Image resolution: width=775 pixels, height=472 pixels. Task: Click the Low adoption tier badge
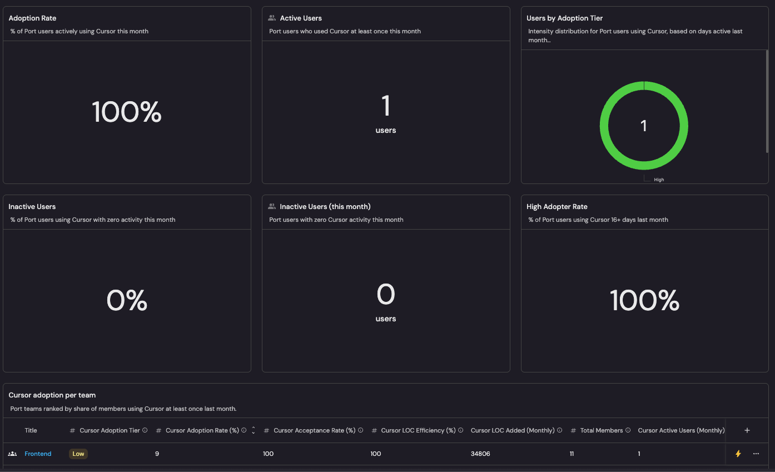click(78, 454)
